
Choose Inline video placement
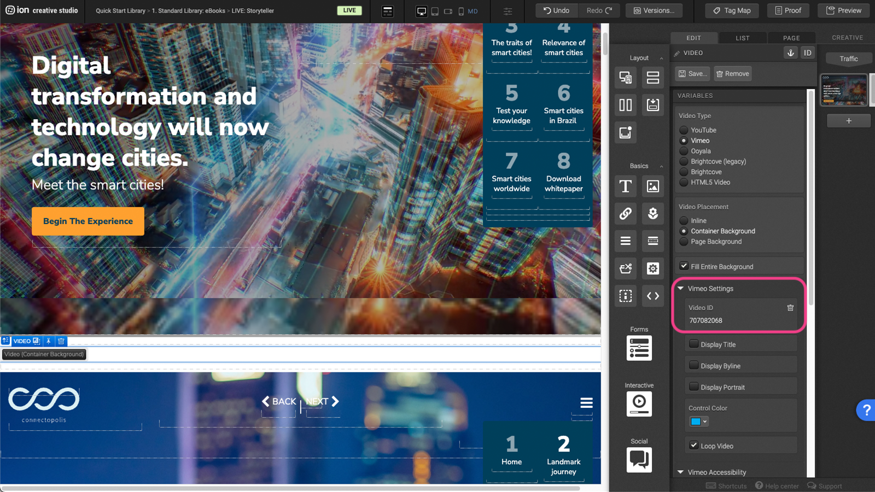click(x=684, y=221)
